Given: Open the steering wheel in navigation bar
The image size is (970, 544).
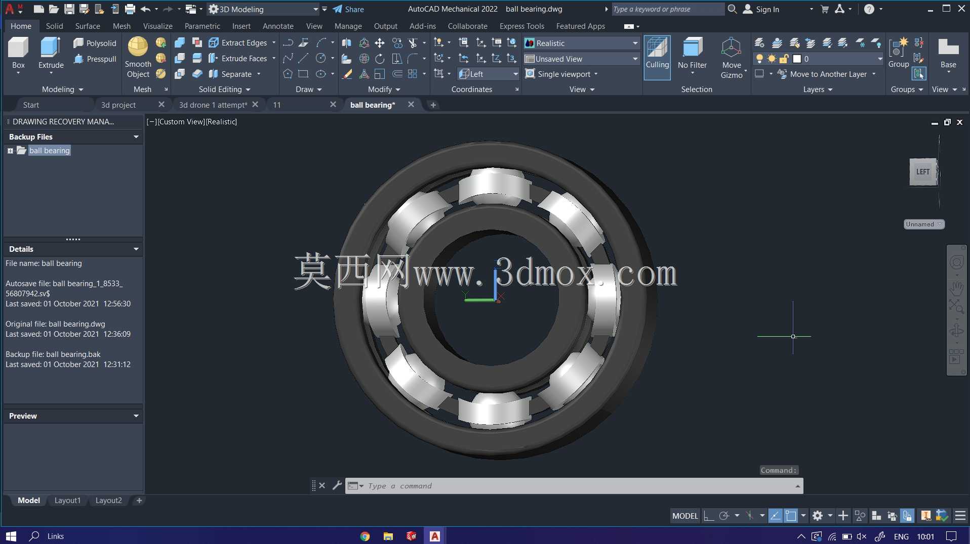Looking at the screenshot, I should pos(956,262).
